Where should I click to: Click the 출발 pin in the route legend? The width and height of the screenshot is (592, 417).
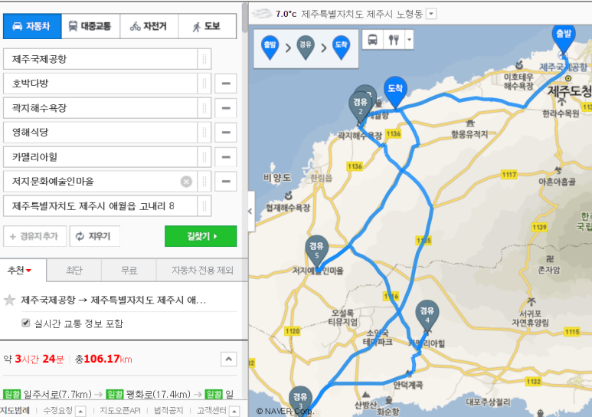[270, 48]
